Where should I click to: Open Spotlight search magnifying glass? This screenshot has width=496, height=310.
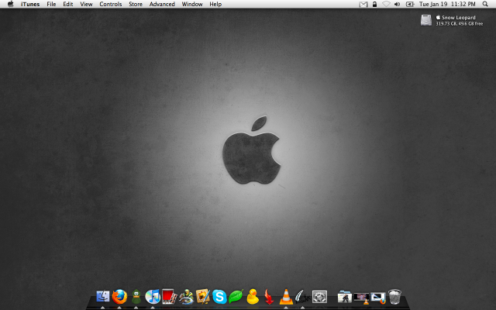[x=485, y=4]
